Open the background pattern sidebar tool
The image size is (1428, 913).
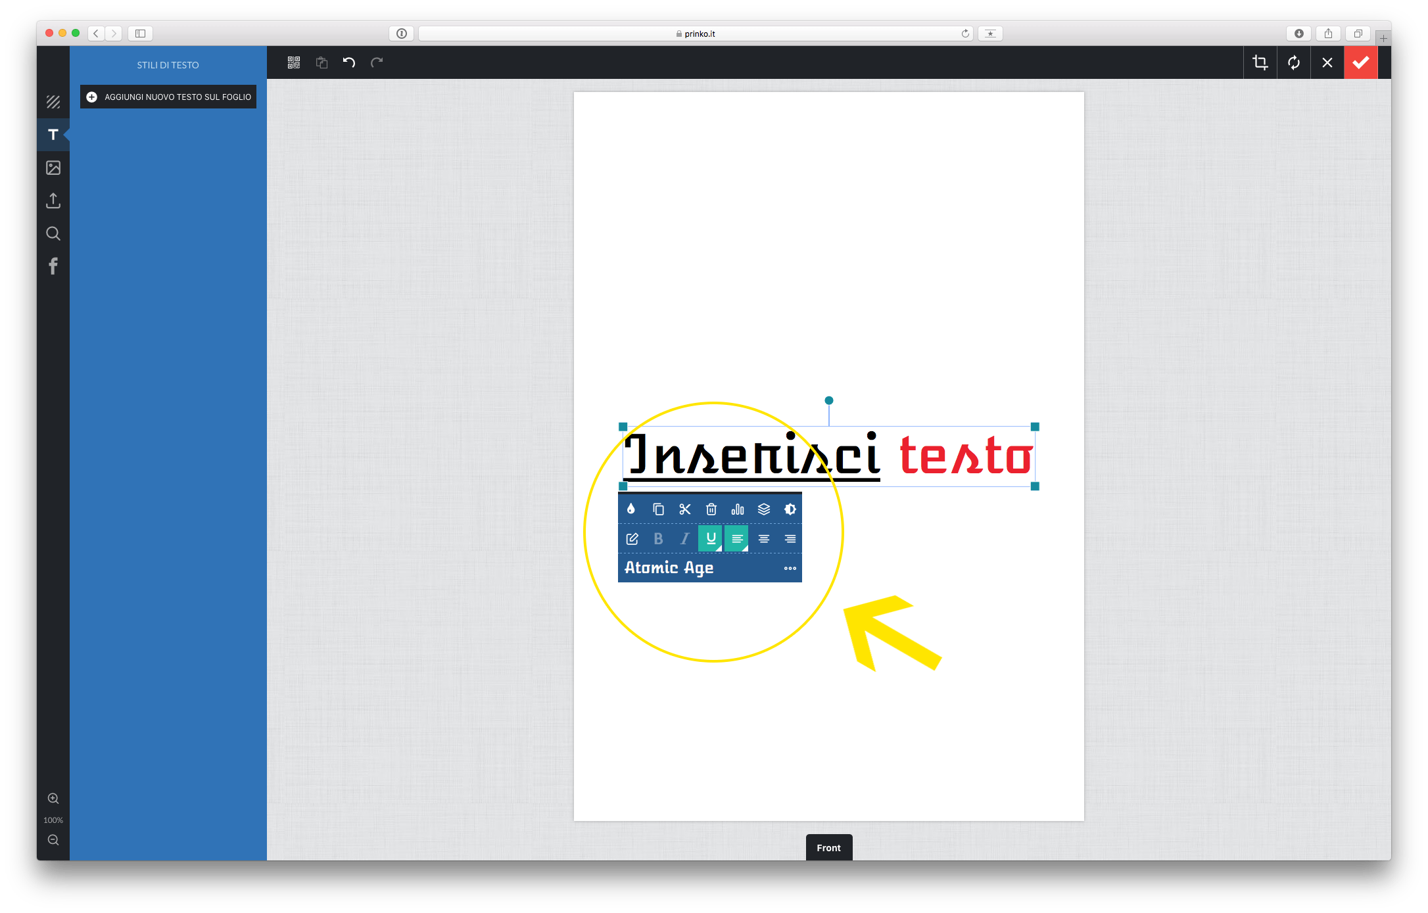click(53, 102)
